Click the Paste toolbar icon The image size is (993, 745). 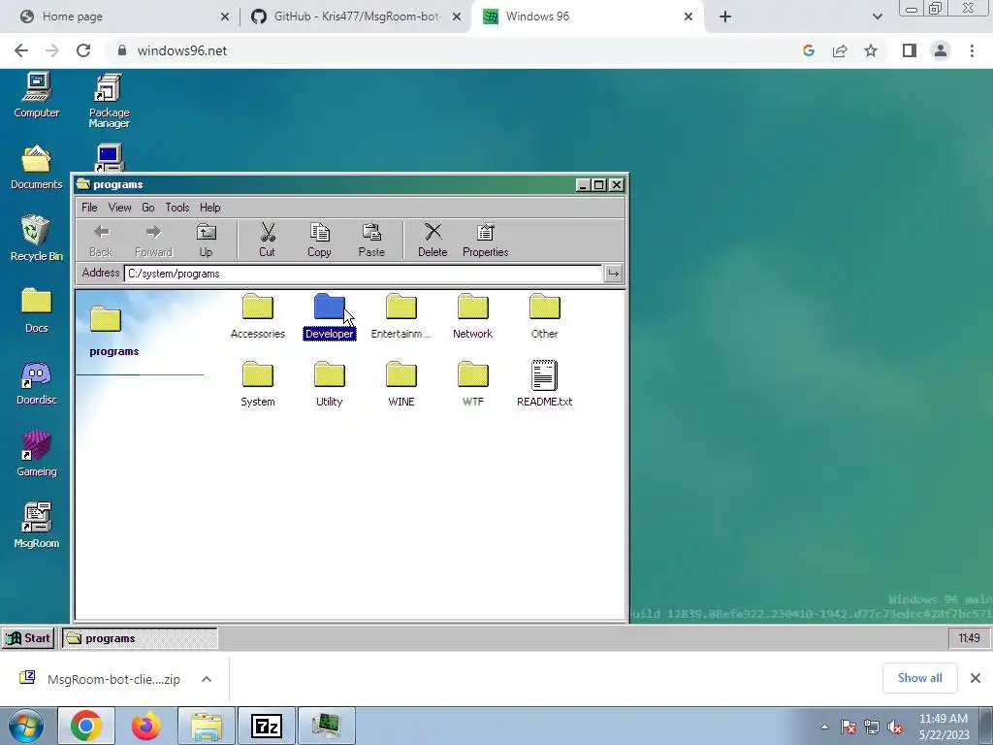[371, 241]
